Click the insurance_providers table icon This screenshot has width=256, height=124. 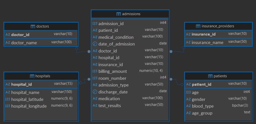click(198, 26)
